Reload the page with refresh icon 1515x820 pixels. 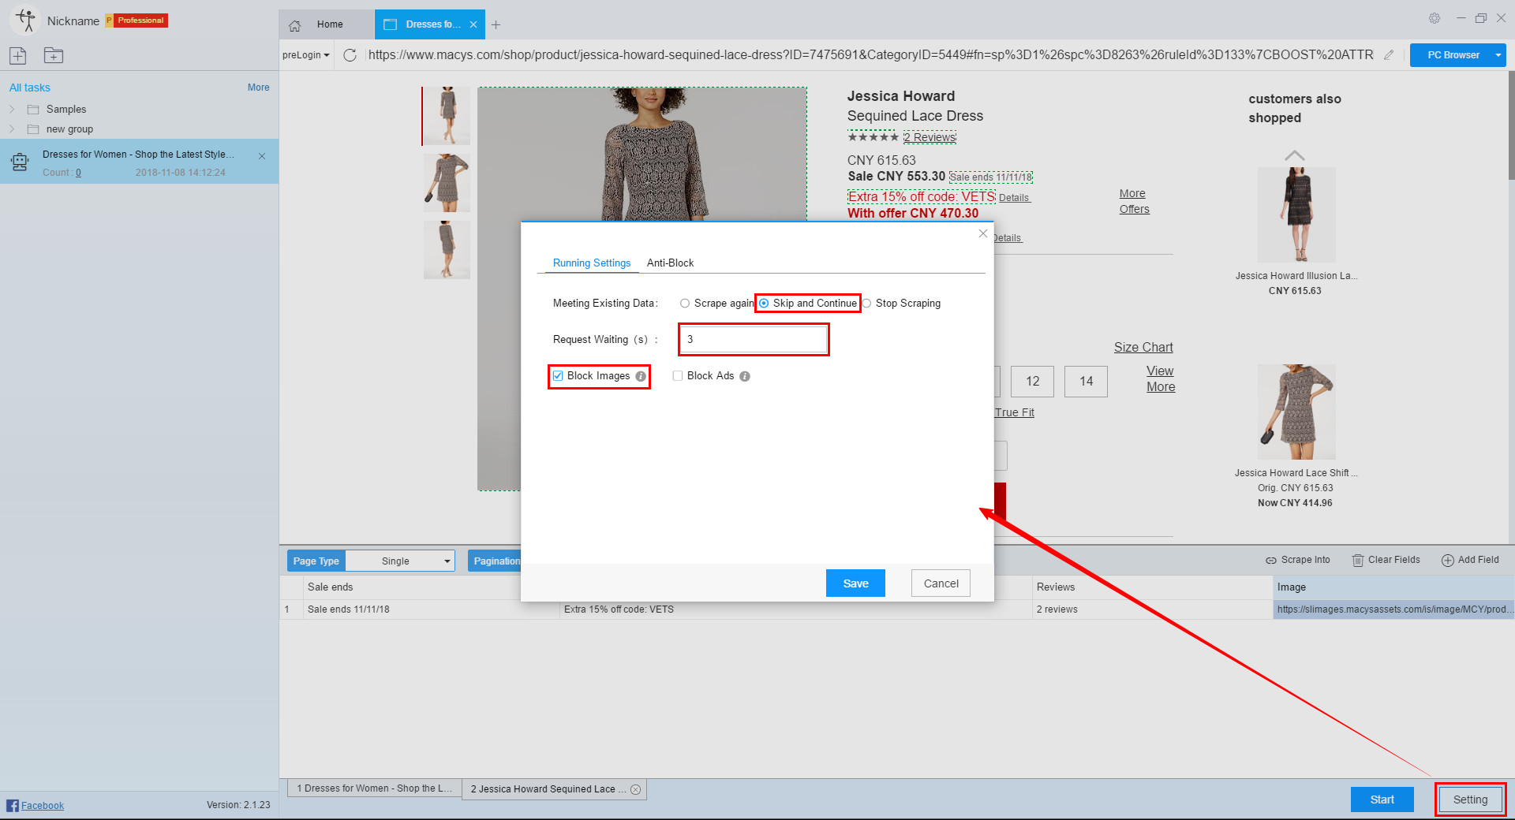tap(350, 55)
